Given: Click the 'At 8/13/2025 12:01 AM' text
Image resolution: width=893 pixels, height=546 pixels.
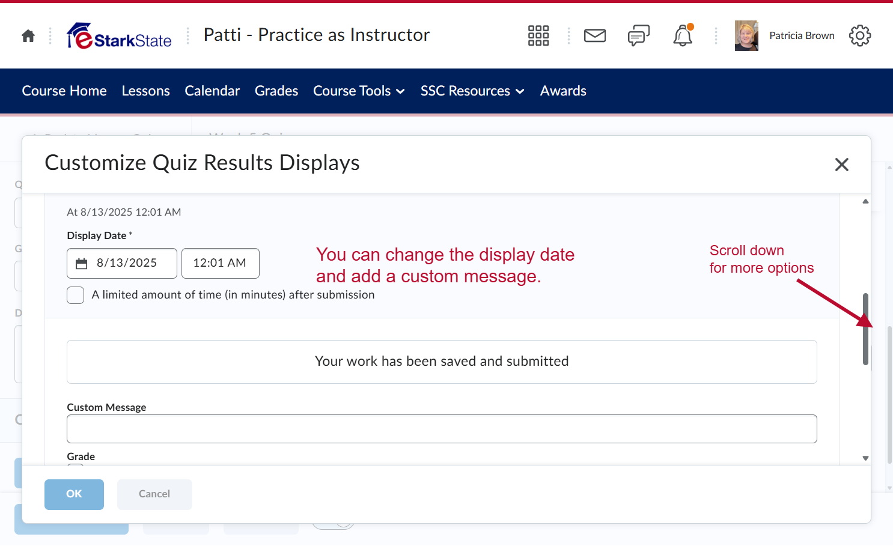Looking at the screenshot, I should point(124,212).
